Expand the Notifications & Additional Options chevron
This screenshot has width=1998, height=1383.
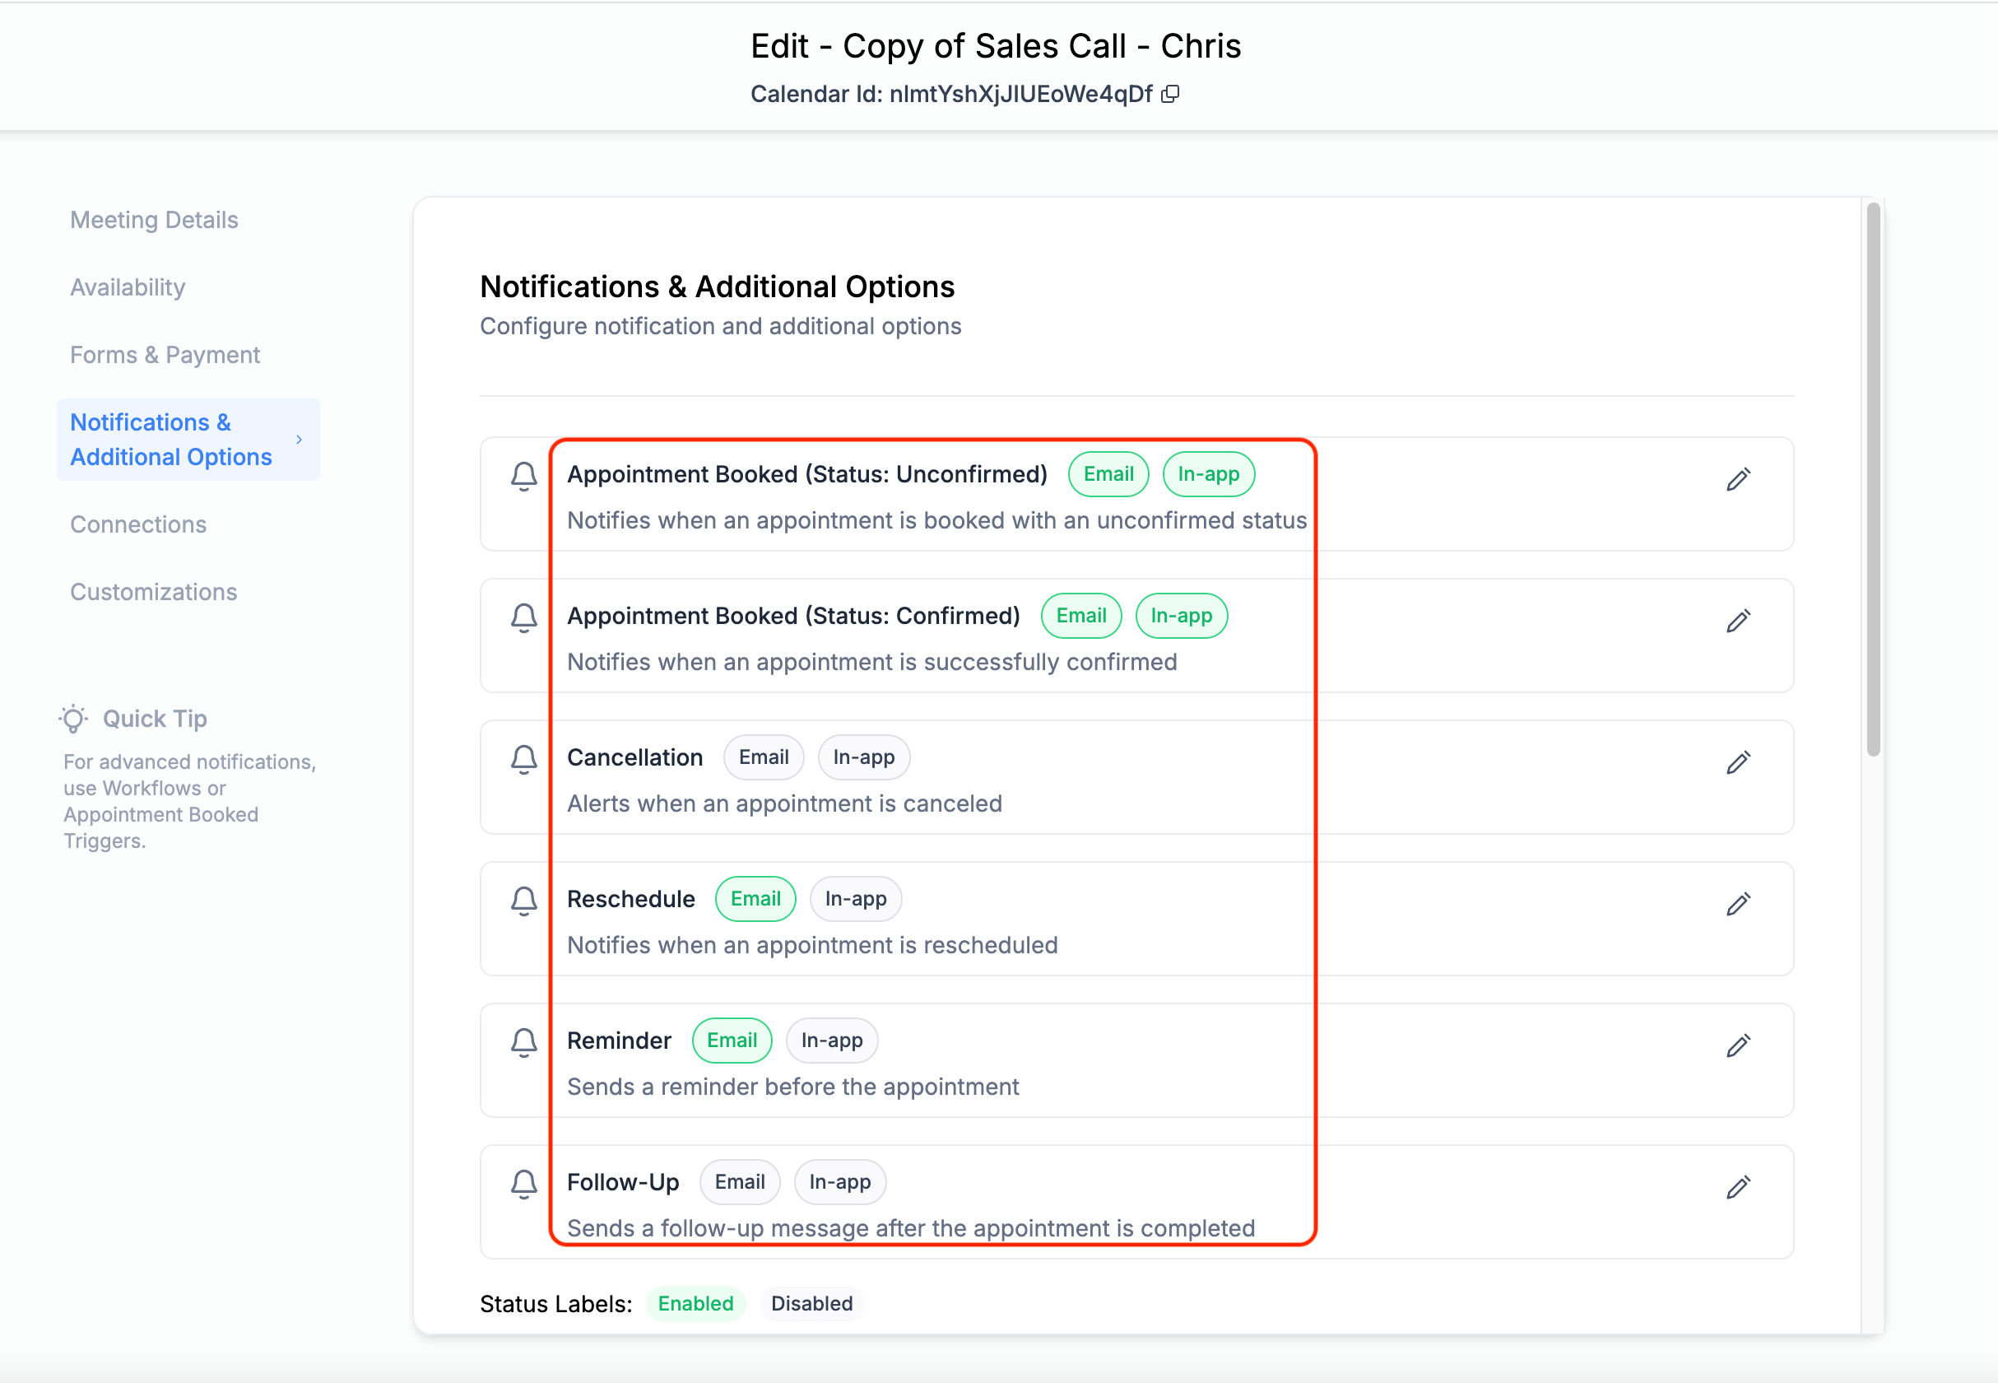pyautogui.click(x=299, y=440)
